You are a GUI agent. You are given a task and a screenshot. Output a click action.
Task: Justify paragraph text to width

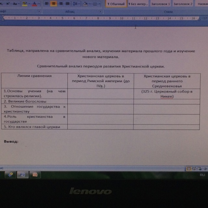[68, 4]
